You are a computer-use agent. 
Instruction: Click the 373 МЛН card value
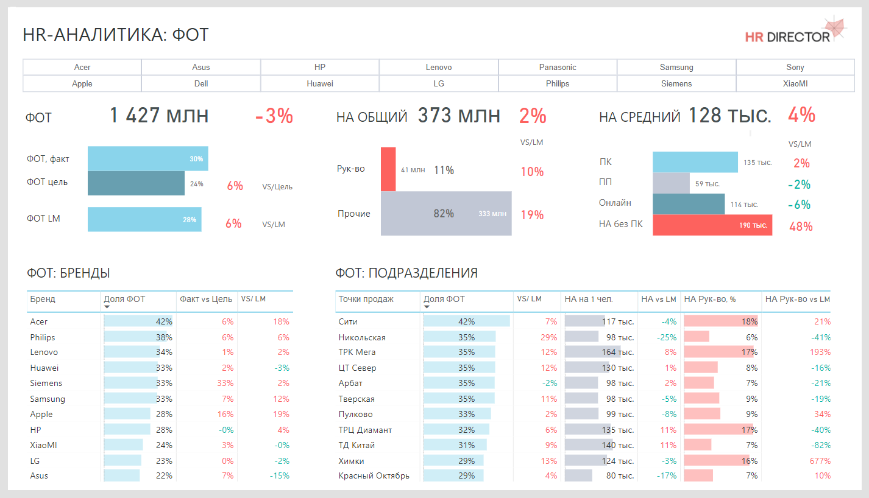pos(459,115)
